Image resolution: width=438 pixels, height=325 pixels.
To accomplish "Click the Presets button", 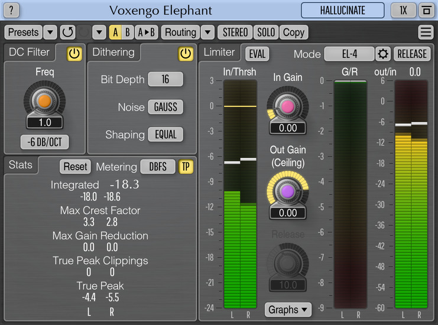I will tap(24, 32).
